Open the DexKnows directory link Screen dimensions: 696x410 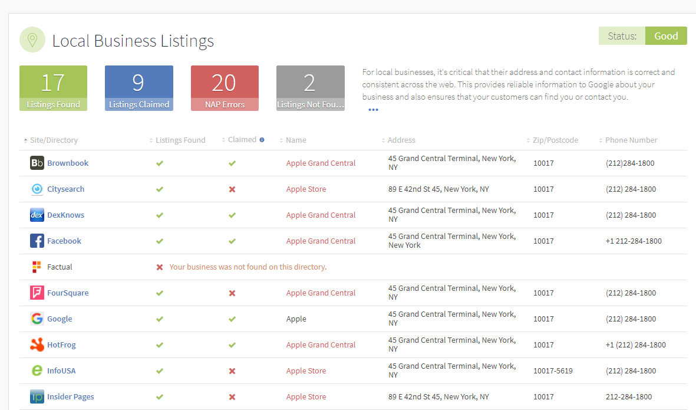pos(65,215)
